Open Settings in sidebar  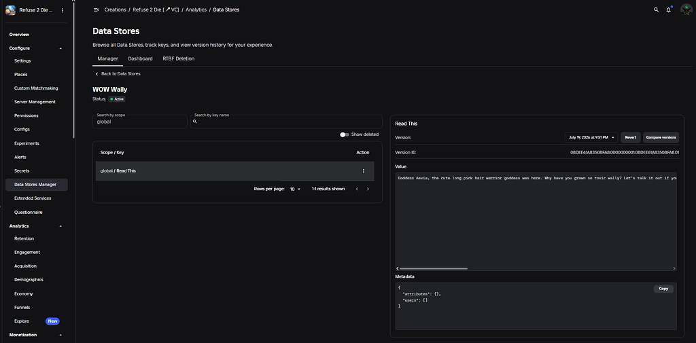(x=22, y=61)
